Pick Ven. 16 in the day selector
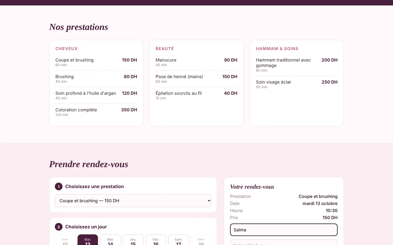This screenshot has height=245, width=393. [156, 240]
